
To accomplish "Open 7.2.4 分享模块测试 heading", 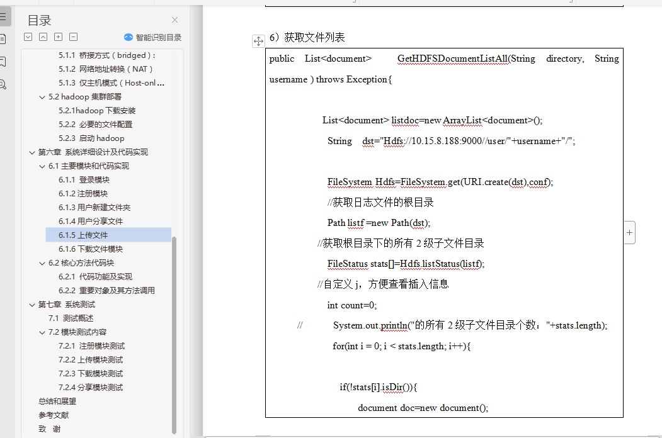I will tap(91, 388).
